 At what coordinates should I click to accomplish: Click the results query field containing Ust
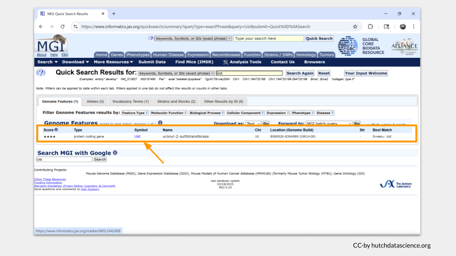pos(249,73)
